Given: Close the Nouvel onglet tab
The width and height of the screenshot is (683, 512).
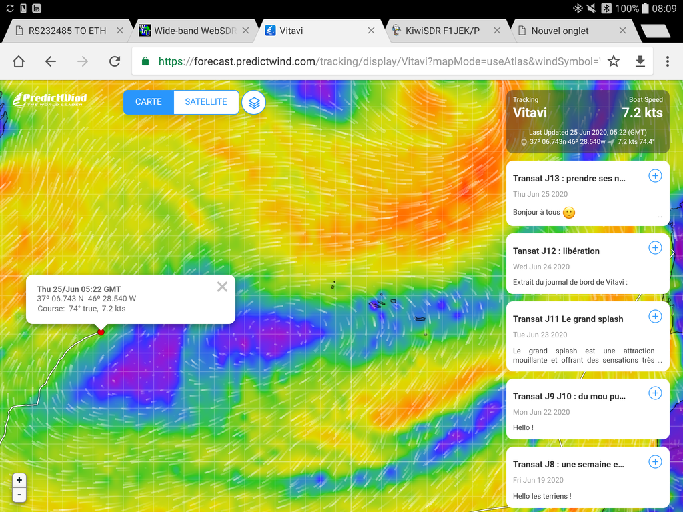Looking at the screenshot, I should 623,31.
